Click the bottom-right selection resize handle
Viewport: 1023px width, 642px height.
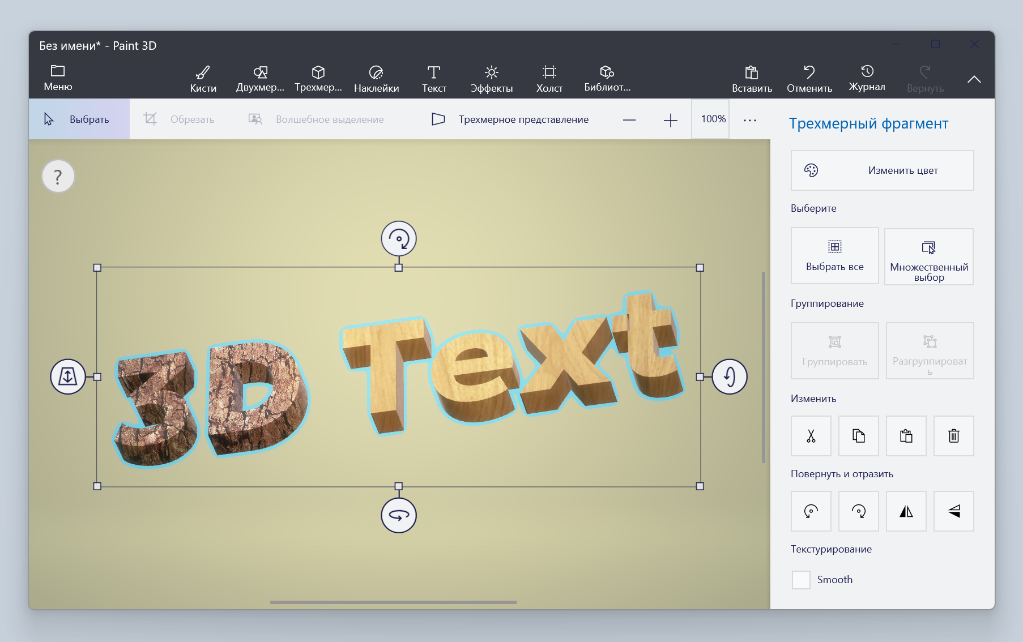click(x=700, y=486)
